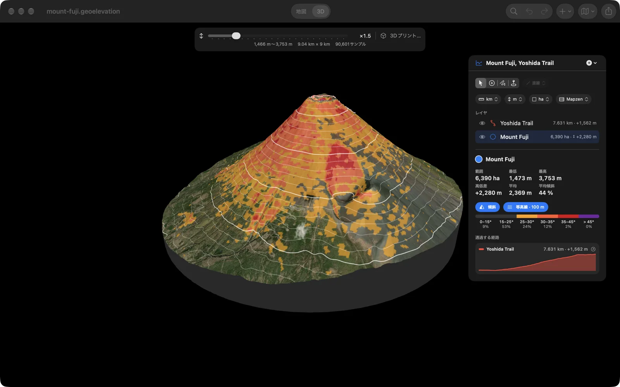The image size is (620, 387).
Task: Hide the Mount Fuji layer
Action: click(x=482, y=137)
